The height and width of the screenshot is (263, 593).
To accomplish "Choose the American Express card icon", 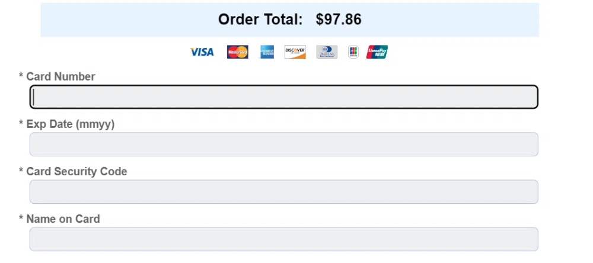I will [x=267, y=52].
